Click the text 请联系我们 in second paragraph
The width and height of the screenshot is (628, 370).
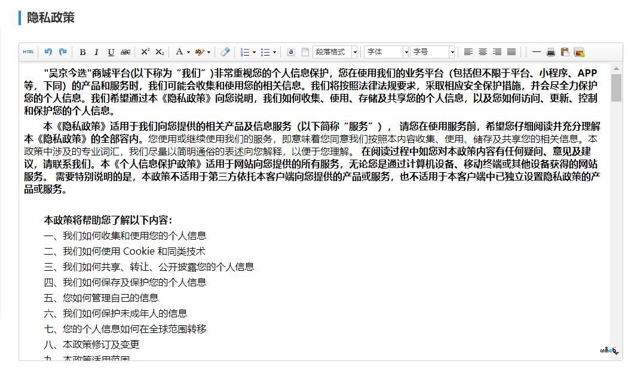tap(68, 164)
